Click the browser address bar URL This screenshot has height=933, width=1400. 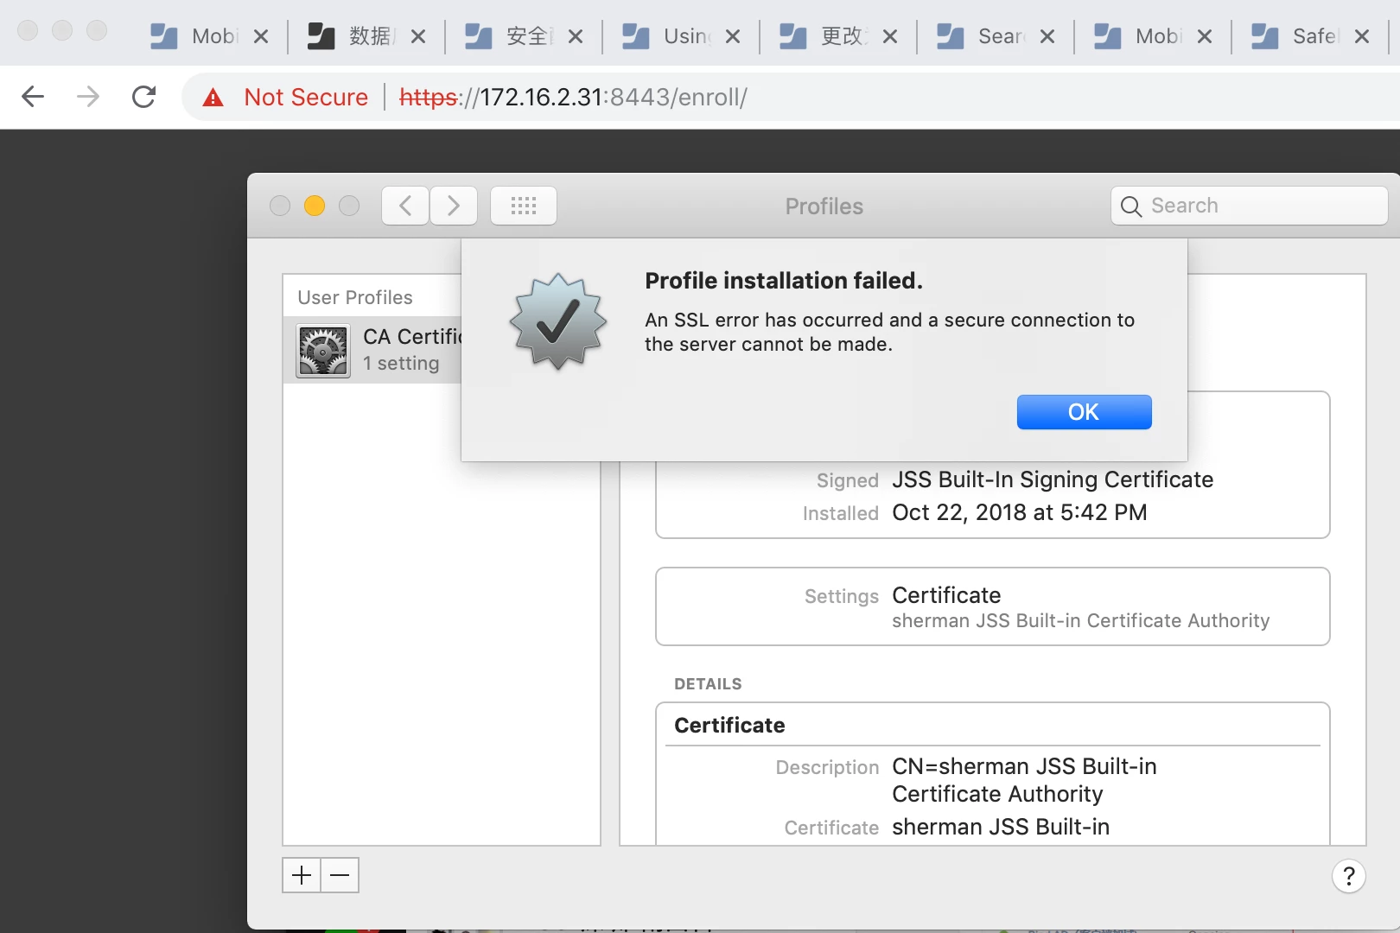573,97
